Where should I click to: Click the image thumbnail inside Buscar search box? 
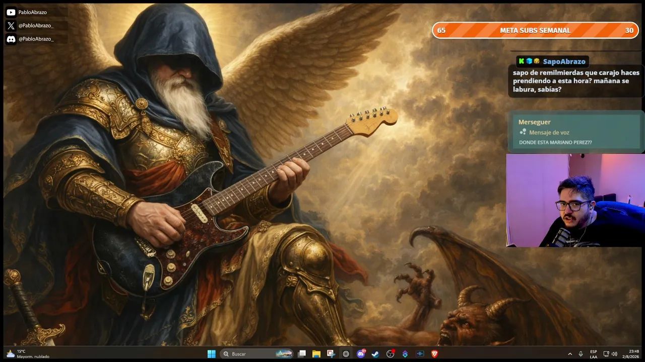[284, 354]
